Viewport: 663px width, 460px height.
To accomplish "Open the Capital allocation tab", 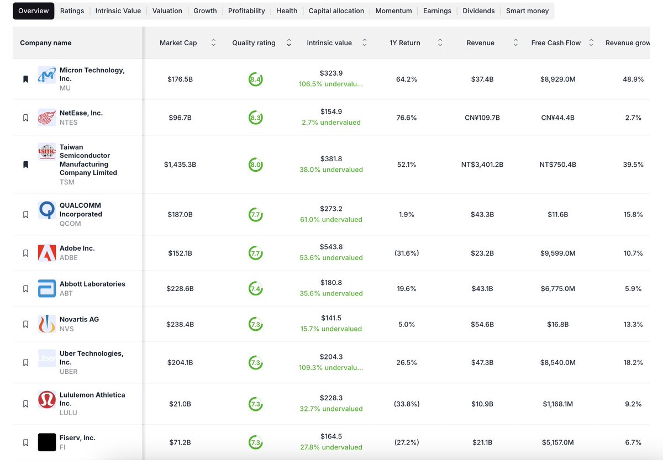I will 336,10.
